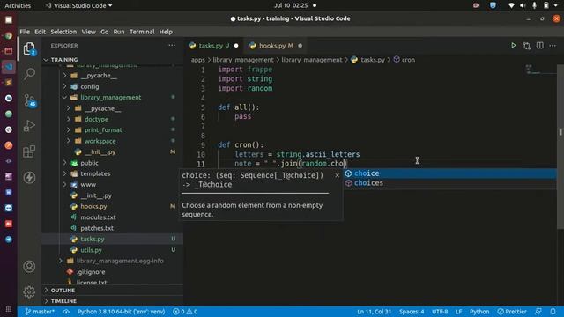
Task: Click Ln 11, Col 31 cursor position
Action: click(374, 312)
